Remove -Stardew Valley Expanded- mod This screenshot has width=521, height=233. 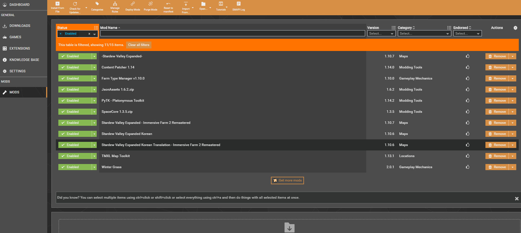(497, 56)
